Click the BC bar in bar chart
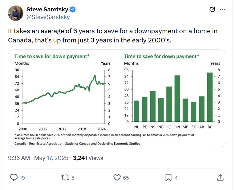The image size is (235, 190). tap(210, 97)
